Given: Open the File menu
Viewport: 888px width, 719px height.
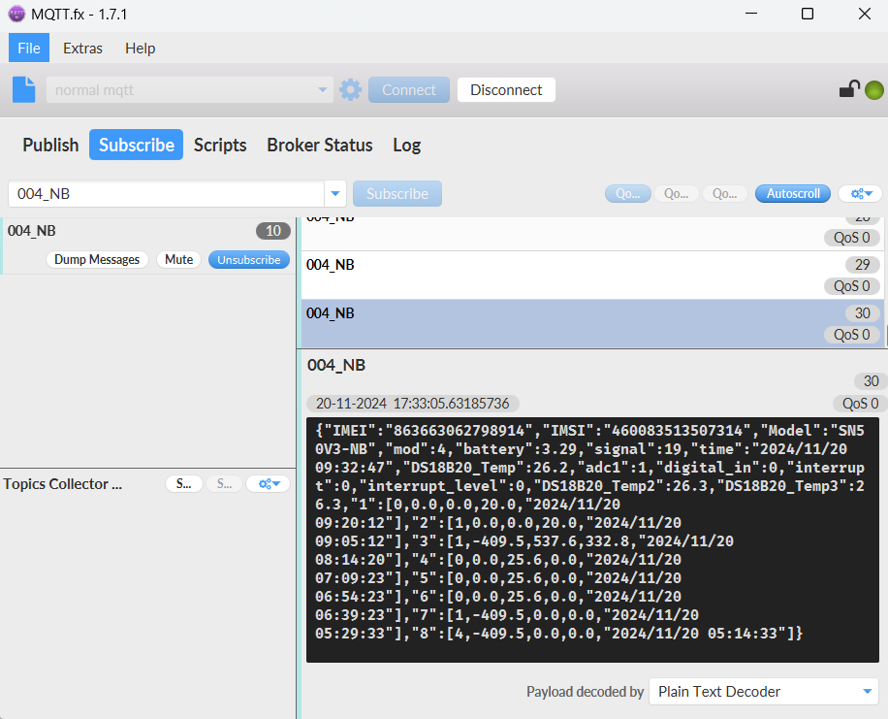Looking at the screenshot, I should point(29,49).
